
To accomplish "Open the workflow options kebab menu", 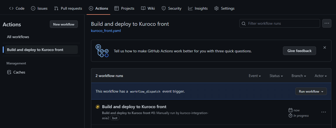I will 327,23.
